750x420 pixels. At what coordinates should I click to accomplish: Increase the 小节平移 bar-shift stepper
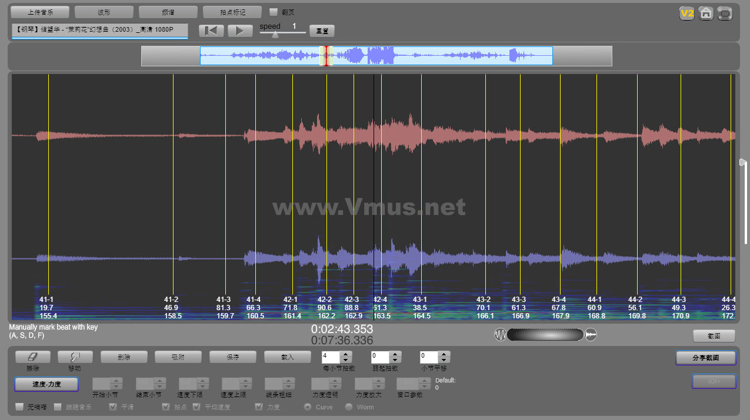pyautogui.click(x=444, y=354)
